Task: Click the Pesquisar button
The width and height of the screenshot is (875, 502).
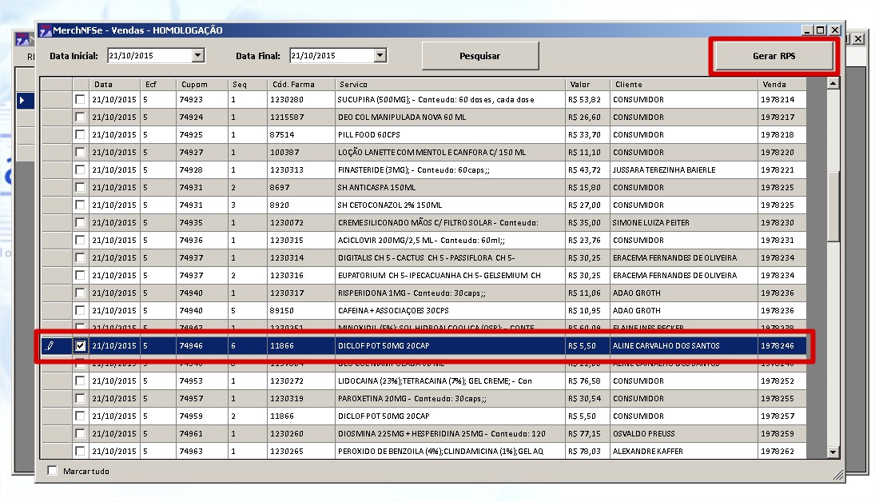Action: click(x=480, y=56)
